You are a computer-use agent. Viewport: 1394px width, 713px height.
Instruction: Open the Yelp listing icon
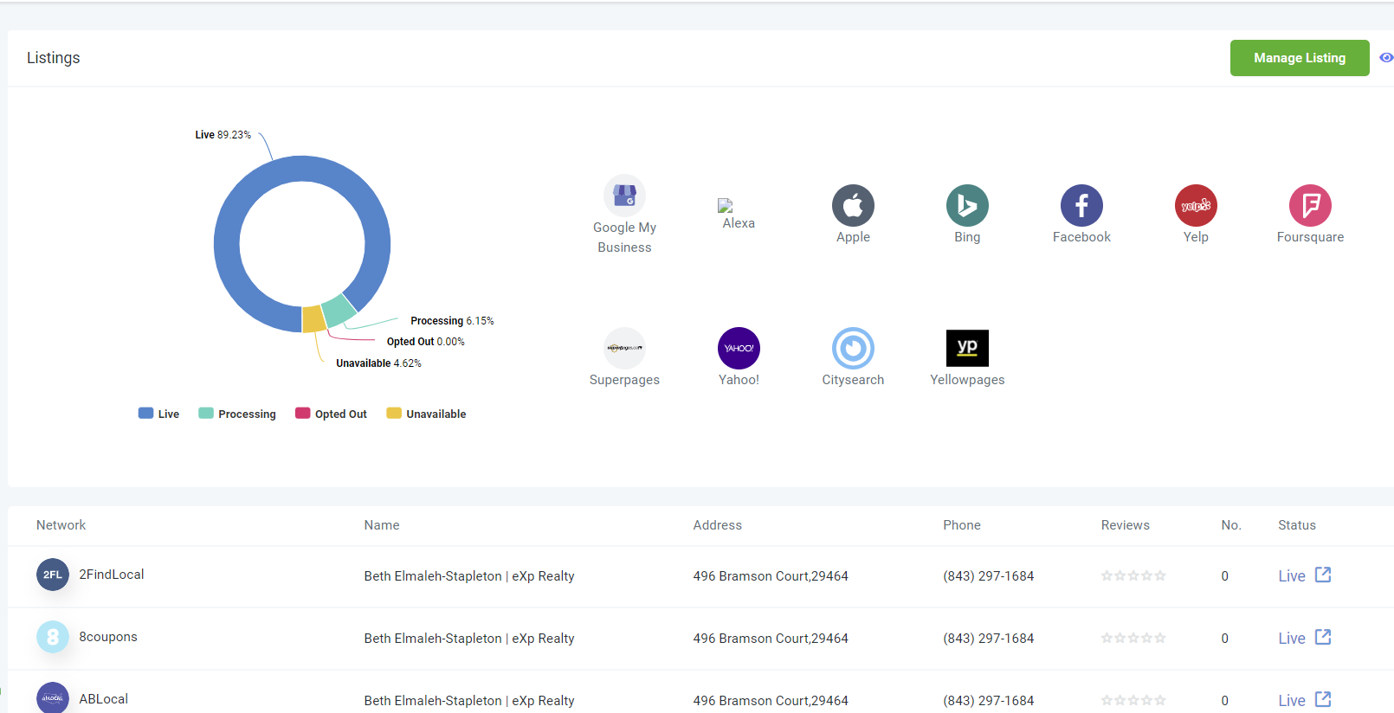1196,206
